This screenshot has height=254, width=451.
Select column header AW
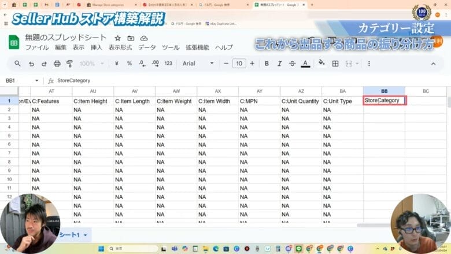pos(176,91)
